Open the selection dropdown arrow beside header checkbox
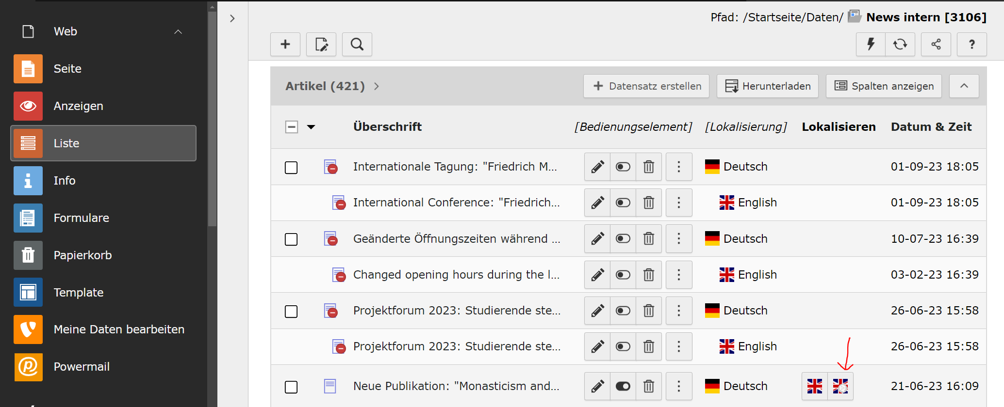The height and width of the screenshot is (407, 1004). [x=311, y=127]
